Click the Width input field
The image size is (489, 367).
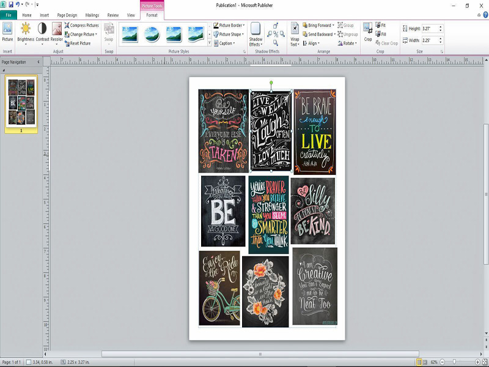coord(430,40)
